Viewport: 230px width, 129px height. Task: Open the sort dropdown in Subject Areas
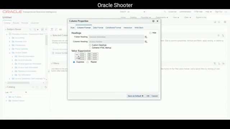tap(36, 29)
